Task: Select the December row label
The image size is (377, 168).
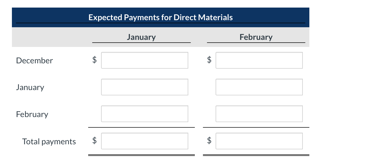Action: pyautogui.click(x=34, y=61)
